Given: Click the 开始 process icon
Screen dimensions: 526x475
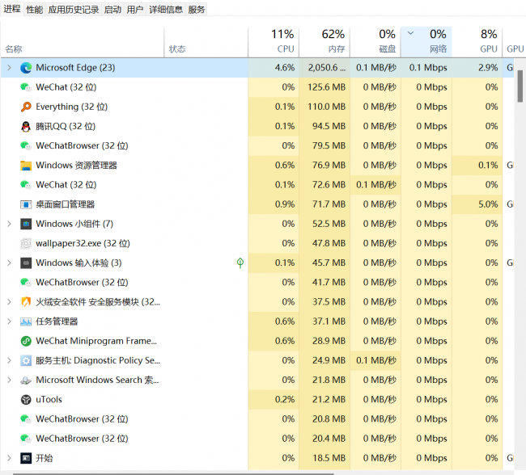Looking at the screenshot, I should click(26, 458).
